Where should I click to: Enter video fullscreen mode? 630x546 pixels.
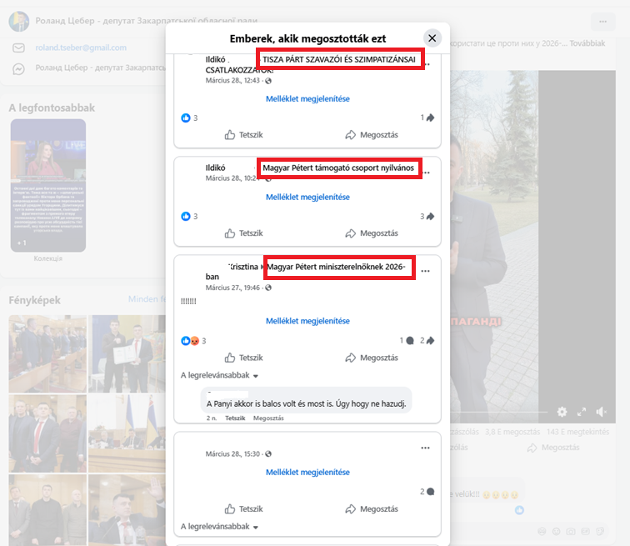pos(582,412)
